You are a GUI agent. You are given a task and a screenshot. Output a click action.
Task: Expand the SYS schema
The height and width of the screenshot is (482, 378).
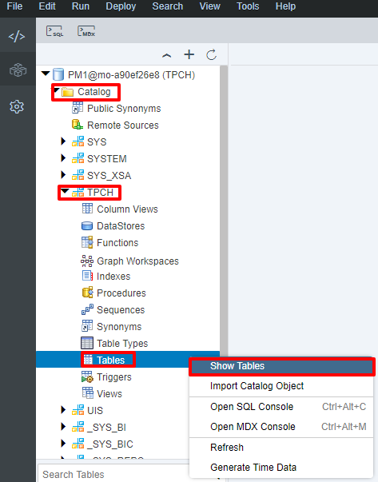[63, 141]
